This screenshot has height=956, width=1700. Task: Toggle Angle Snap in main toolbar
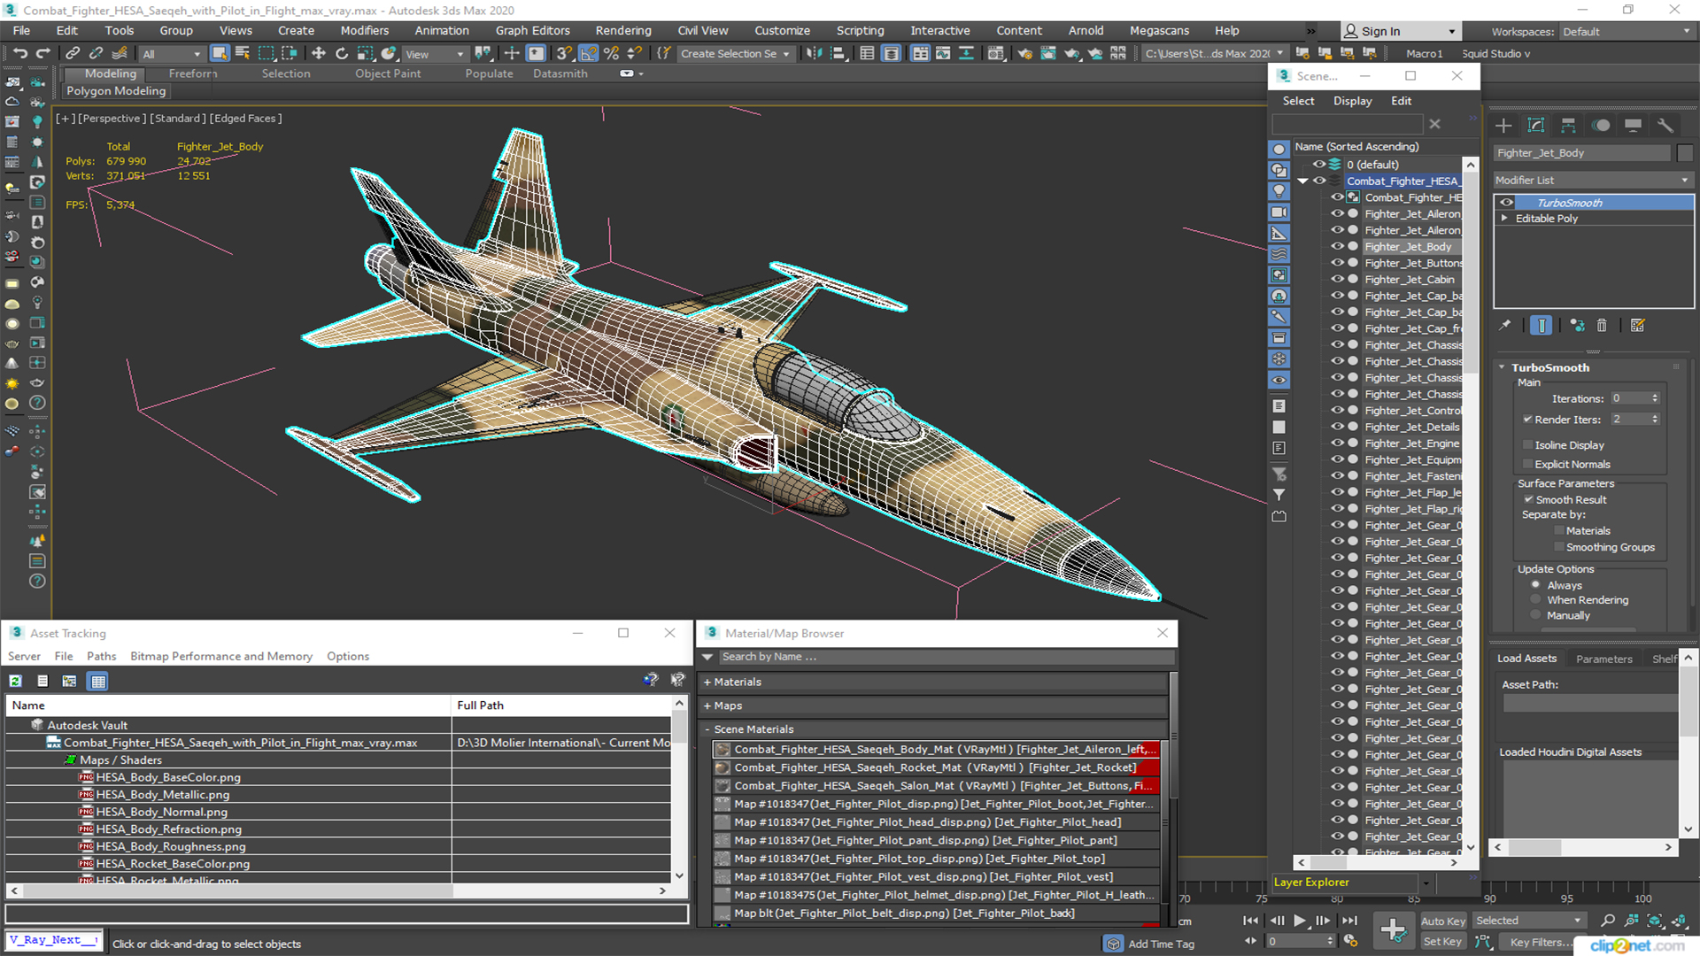point(588,53)
